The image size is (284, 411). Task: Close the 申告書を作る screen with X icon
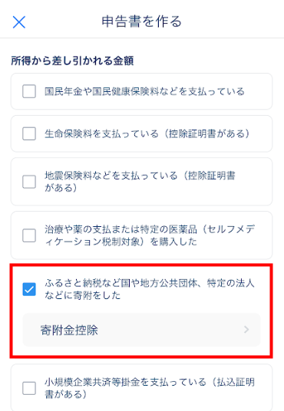[x=19, y=22]
